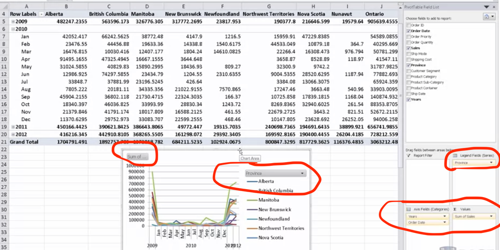Screen dimensions: 500x250
Task: Enable the Product Container field
Action: [x=409, y=88]
